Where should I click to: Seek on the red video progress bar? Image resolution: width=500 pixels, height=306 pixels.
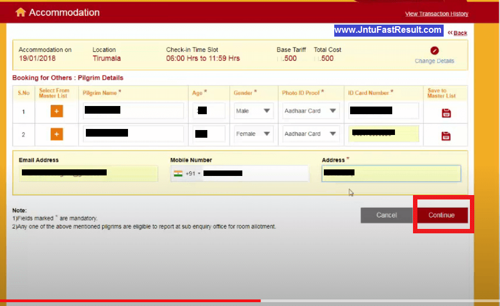point(130,301)
